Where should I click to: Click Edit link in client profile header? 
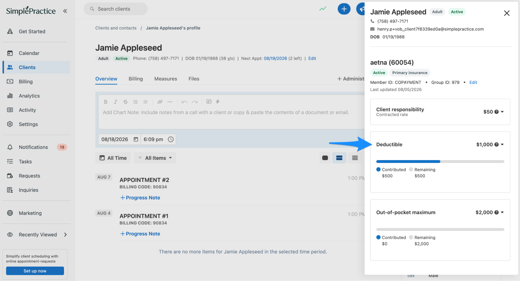pos(312,58)
